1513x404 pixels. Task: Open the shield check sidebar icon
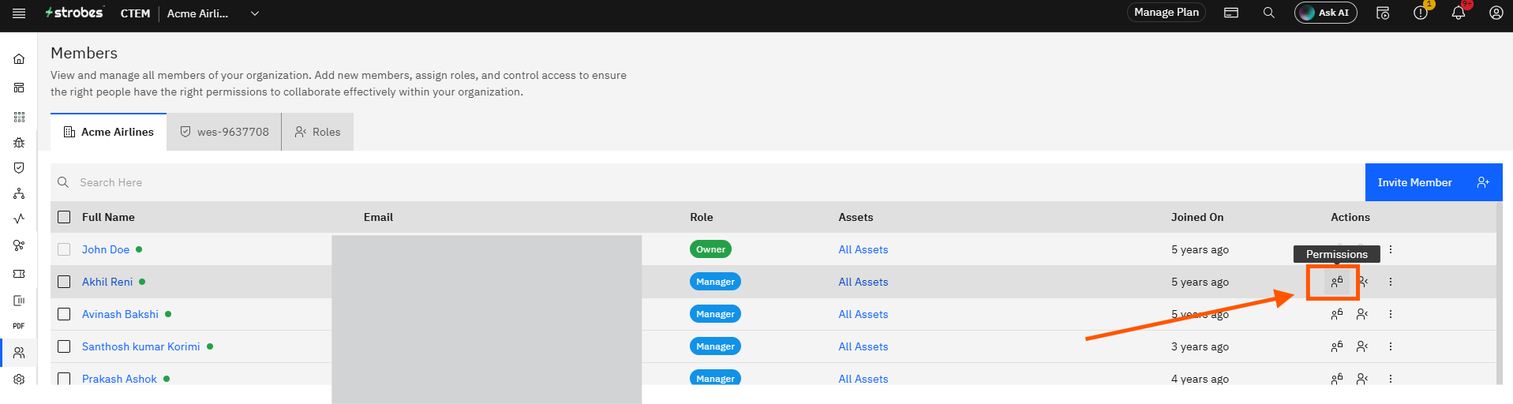click(19, 168)
